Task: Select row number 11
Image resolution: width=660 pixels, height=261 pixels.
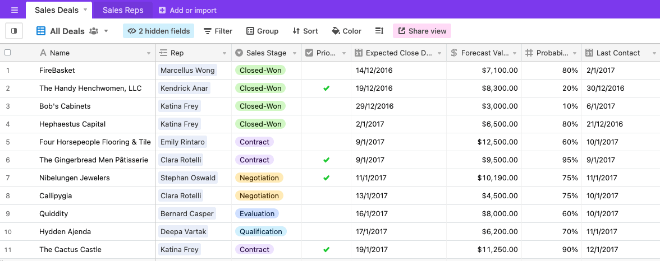Action: 8,250
